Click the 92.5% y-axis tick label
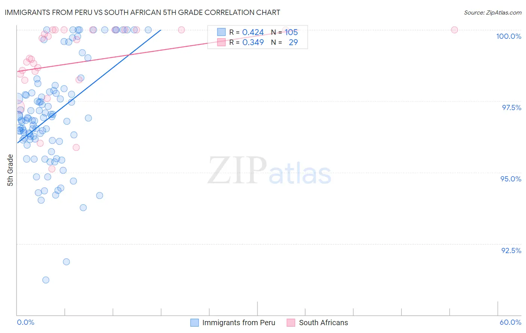This screenshot has width=526, height=333. [x=511, y=250]
